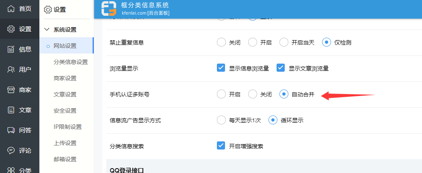The width and height of the screenshot is (422, 173).
Task: Open the 上传设置 page link
Action: point(65,143)
